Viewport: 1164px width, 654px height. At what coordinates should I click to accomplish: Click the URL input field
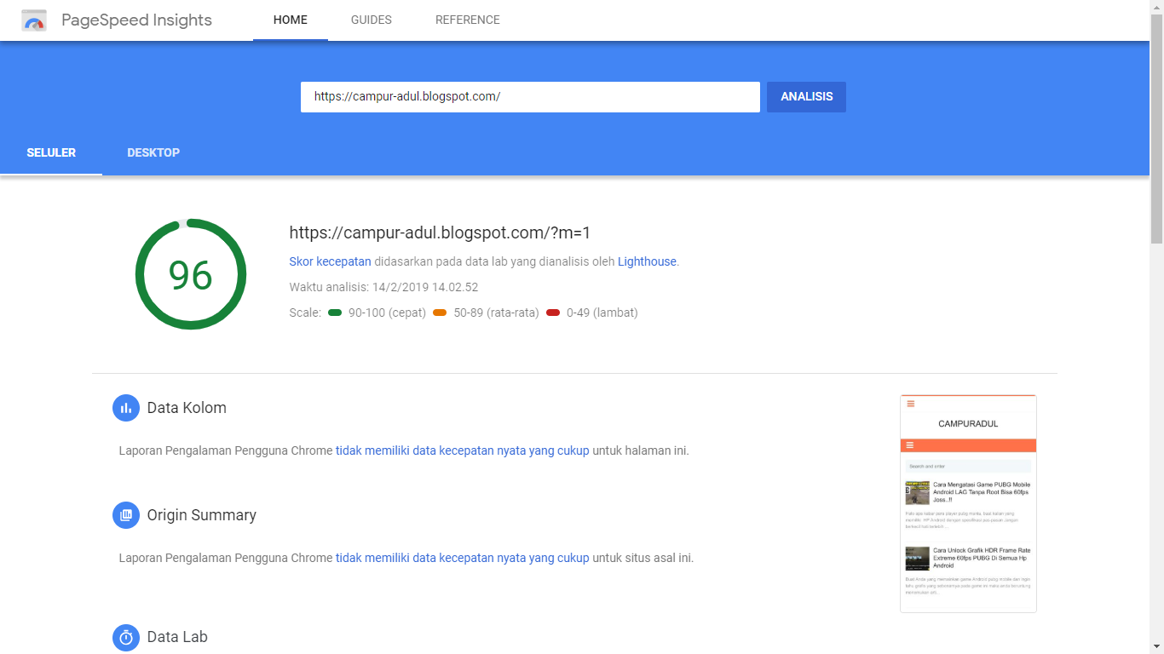(x=530, y=97)
